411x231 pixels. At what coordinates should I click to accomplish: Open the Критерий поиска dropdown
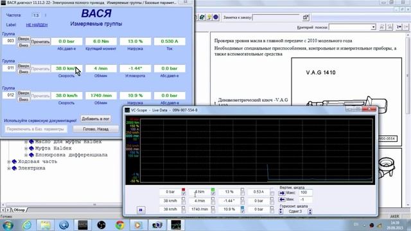(373, 27)
